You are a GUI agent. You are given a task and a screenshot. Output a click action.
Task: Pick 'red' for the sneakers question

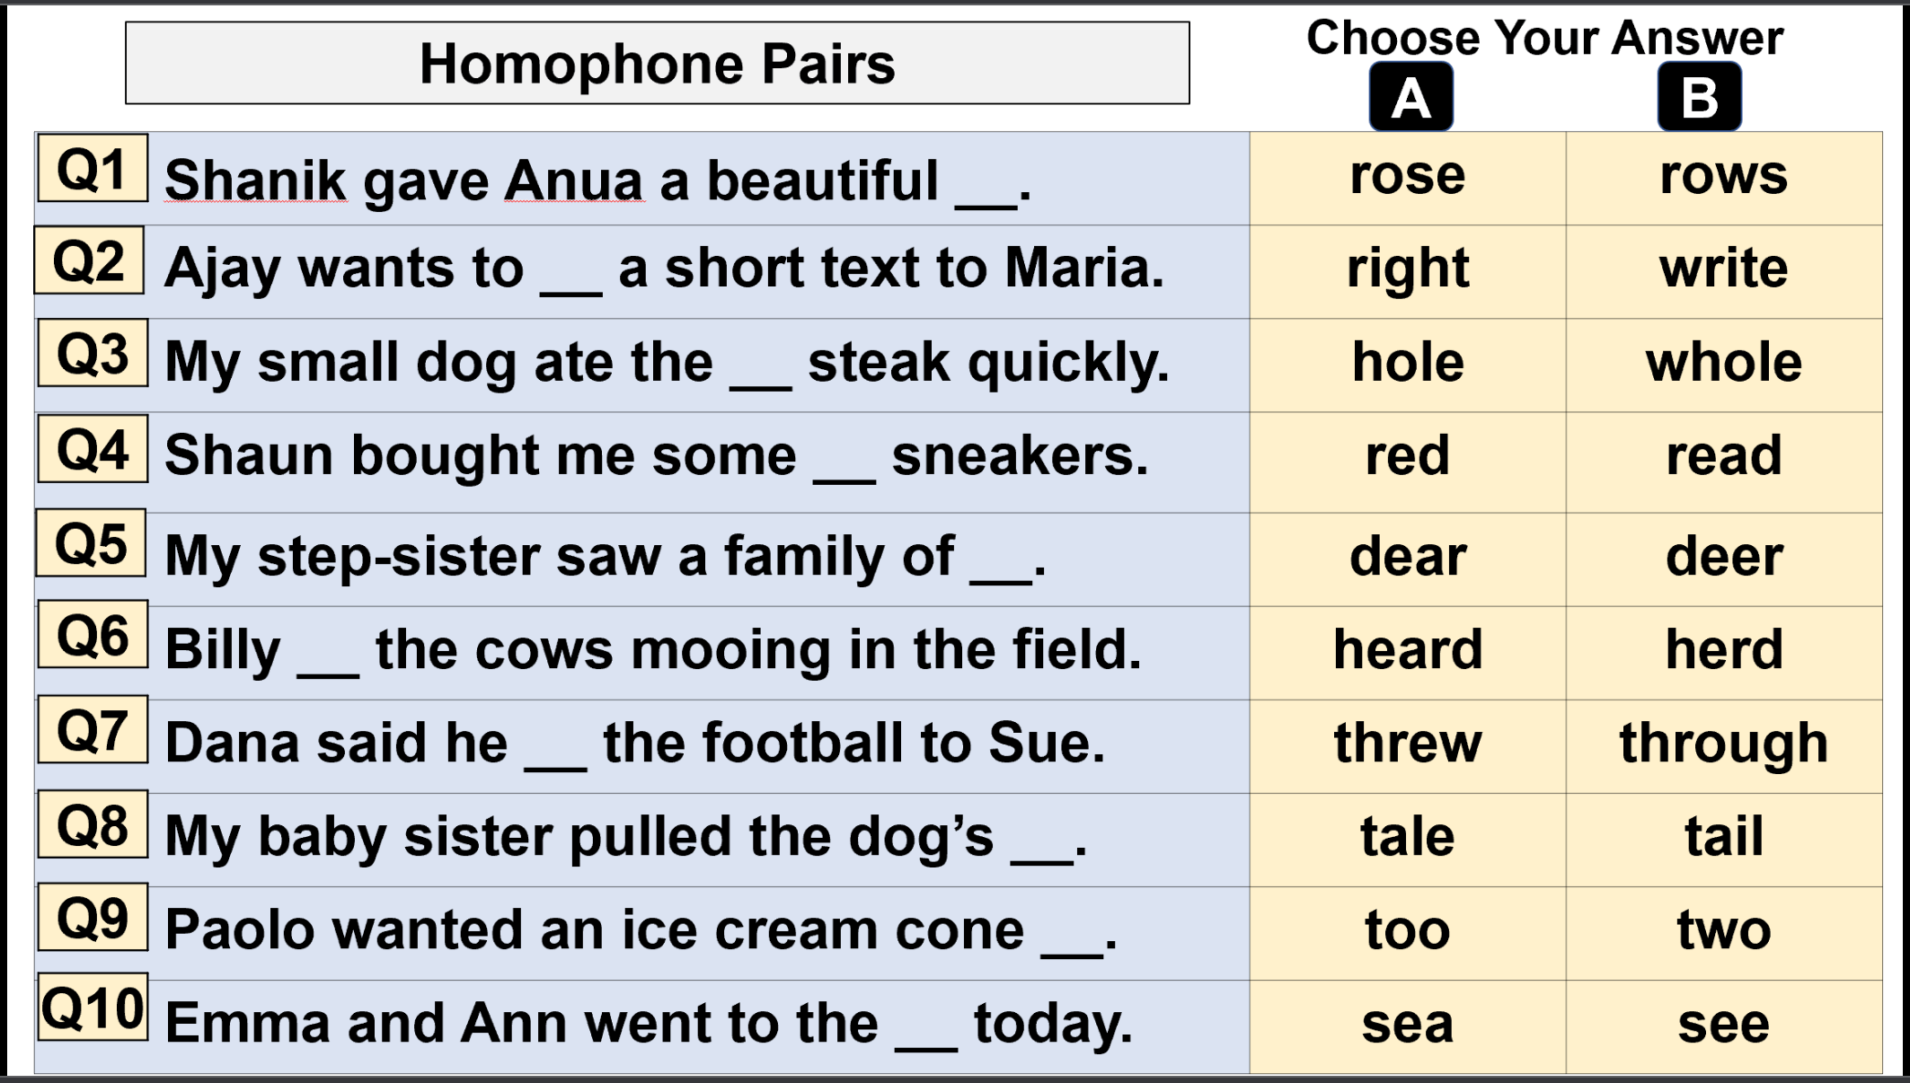pyautogui.click(x=1408, y=456)
